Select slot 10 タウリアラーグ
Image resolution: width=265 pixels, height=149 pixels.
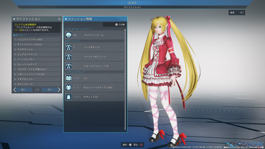tap(37, 84)
